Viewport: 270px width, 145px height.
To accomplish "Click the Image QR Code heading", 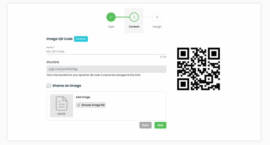I will point(59,39).
